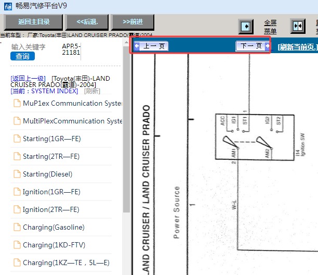Go back with the <<后退 button
This screenshot has width=318, height=275.
(87, 22)
